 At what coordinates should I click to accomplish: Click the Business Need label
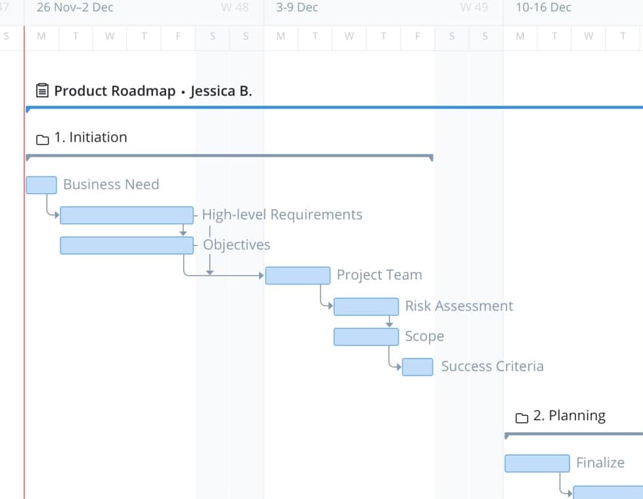(x=111, y=184)
